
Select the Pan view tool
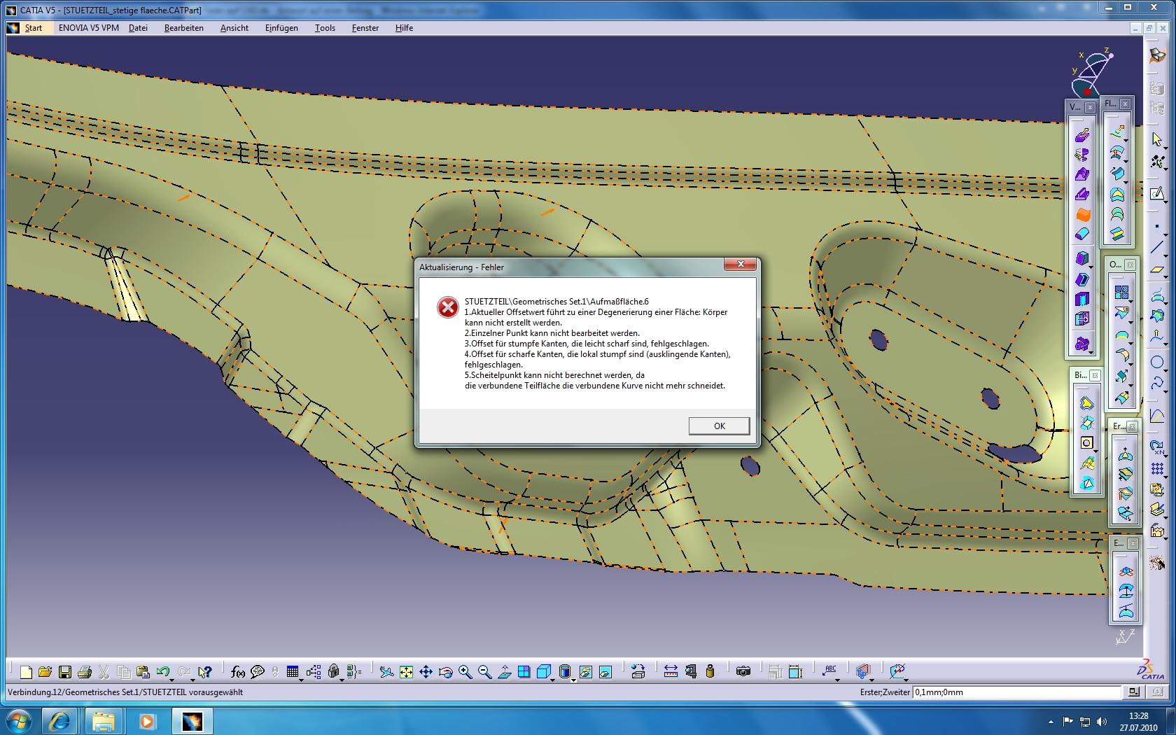426,672
